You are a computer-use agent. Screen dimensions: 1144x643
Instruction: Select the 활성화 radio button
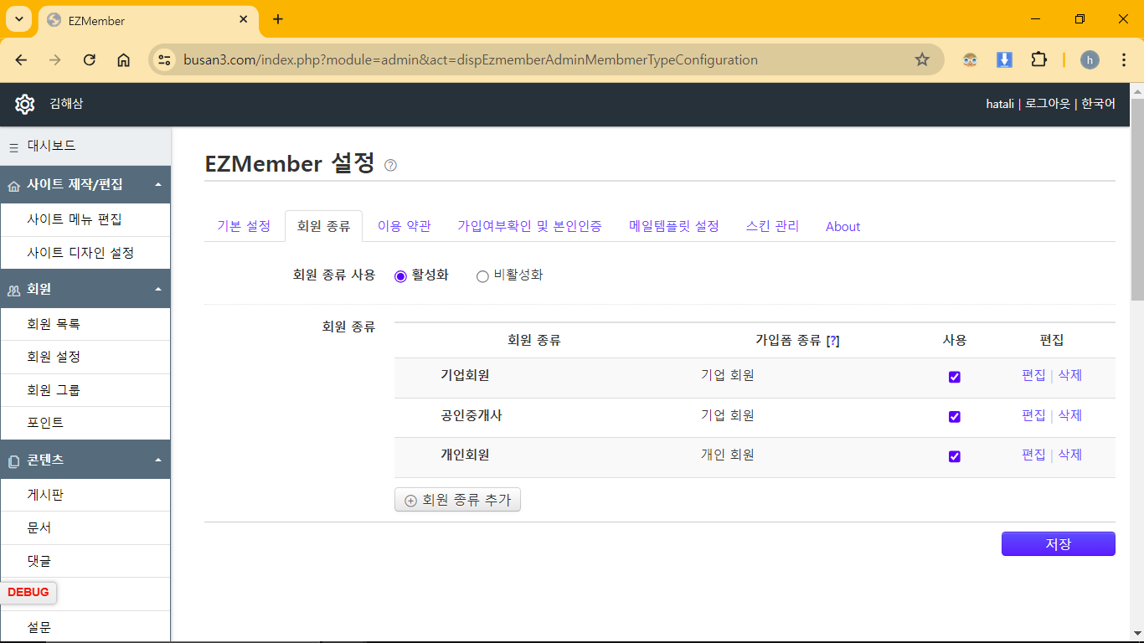coord(400,276)
